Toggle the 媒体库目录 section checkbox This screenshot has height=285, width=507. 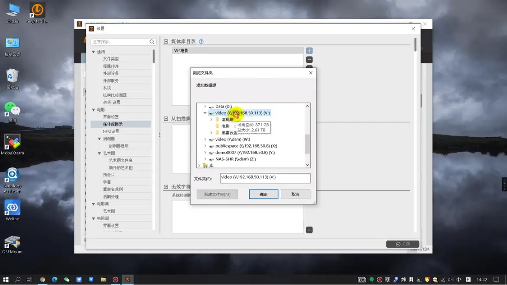tap(166, 42)
